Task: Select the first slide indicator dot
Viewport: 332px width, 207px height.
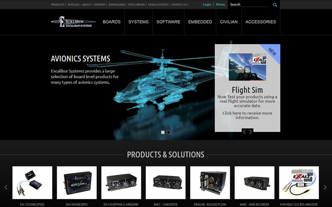Action: point(163,132)
